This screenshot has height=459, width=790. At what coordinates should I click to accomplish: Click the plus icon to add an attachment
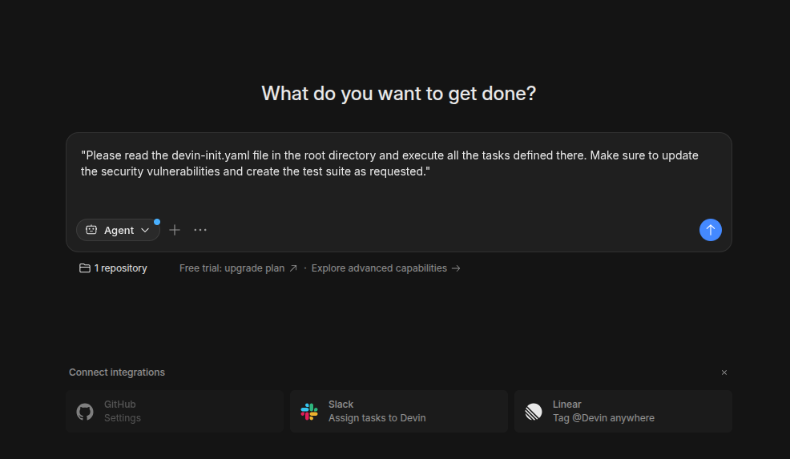tap(175, 230)
